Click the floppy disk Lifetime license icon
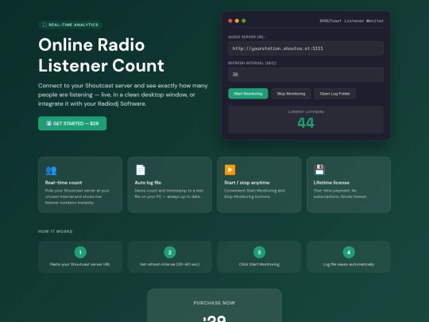Screen dimensions: 429x322 pos(319,170)
